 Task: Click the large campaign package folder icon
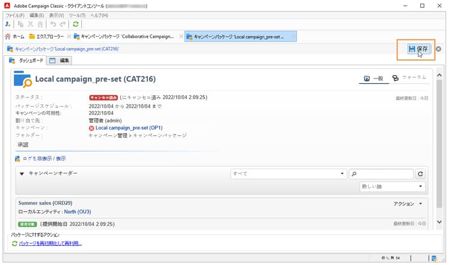22,79
